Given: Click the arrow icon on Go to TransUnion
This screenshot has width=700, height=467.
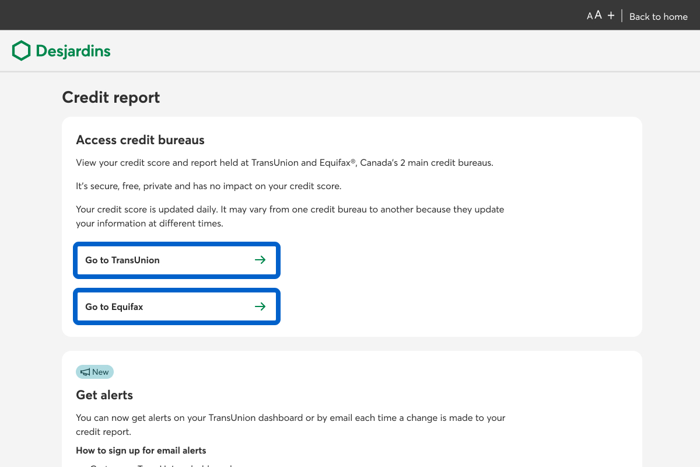Looking at the screenshot, I should point(260,260).
